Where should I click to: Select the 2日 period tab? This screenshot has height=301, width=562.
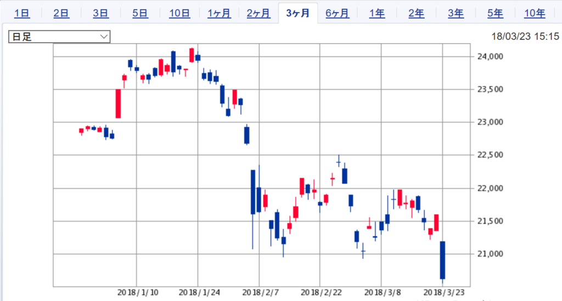click(61, 14)
